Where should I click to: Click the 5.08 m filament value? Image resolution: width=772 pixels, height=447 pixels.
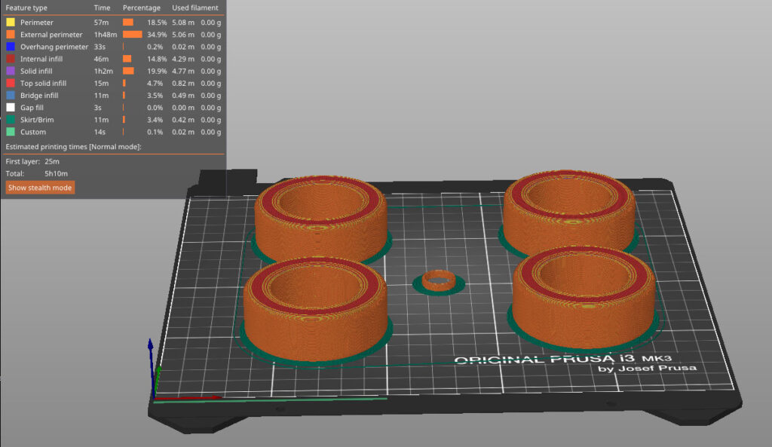[182, 22]
